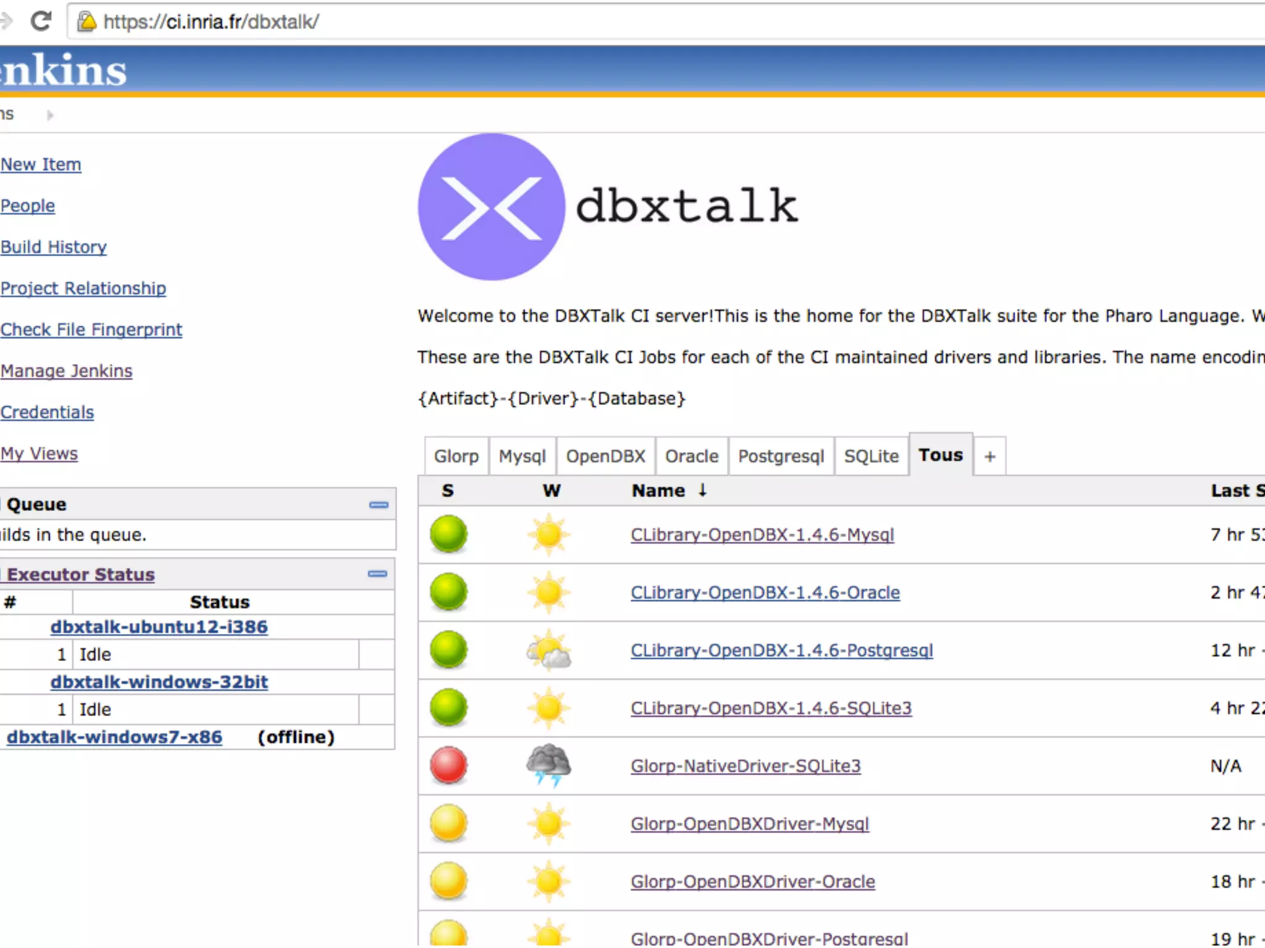Expand the breadcrumb arrow dropdown

coord(50,115)
